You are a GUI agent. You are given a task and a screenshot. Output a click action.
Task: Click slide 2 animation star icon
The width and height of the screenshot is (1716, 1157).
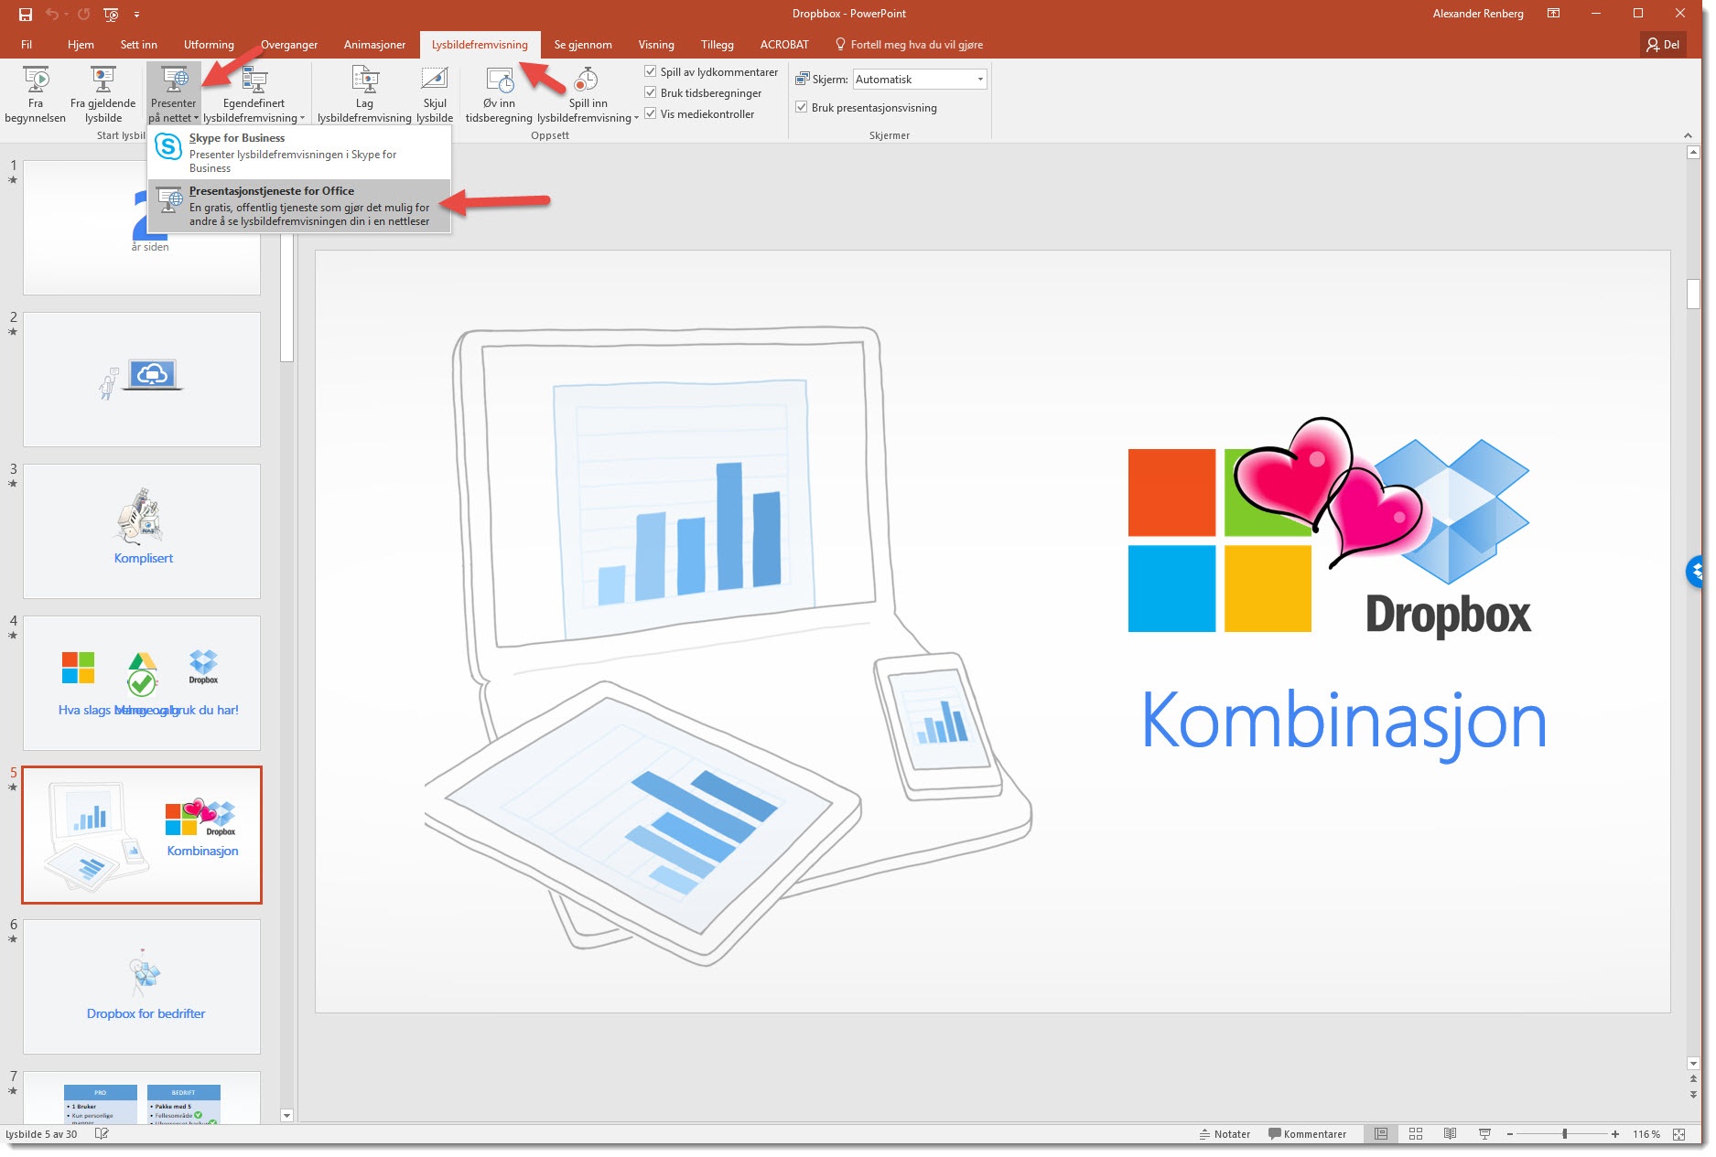click(x=13, y=332)
